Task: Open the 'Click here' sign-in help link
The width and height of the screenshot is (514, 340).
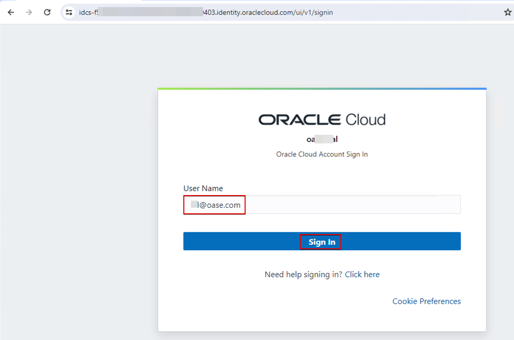Action: coord(362,275)
